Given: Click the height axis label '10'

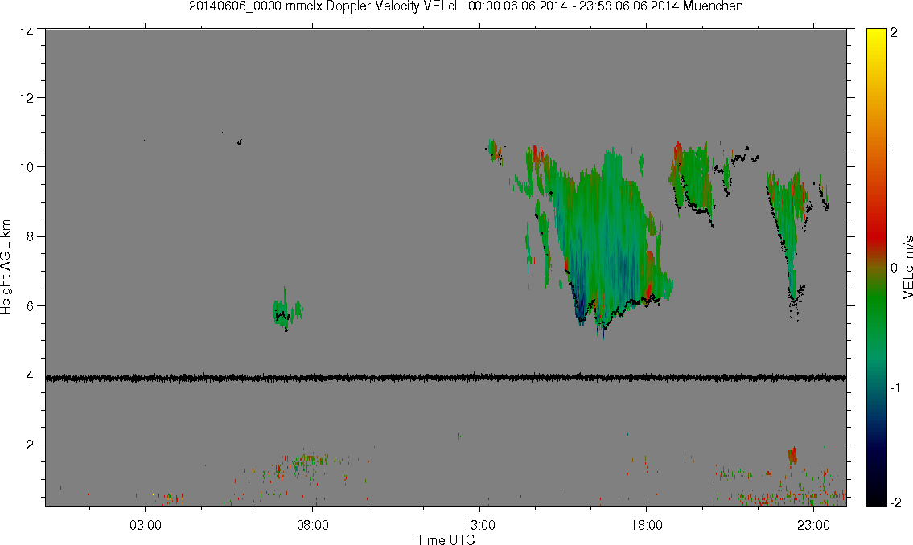Looking at the screenshot, I should pyautogui.click(x=27, y=167).
